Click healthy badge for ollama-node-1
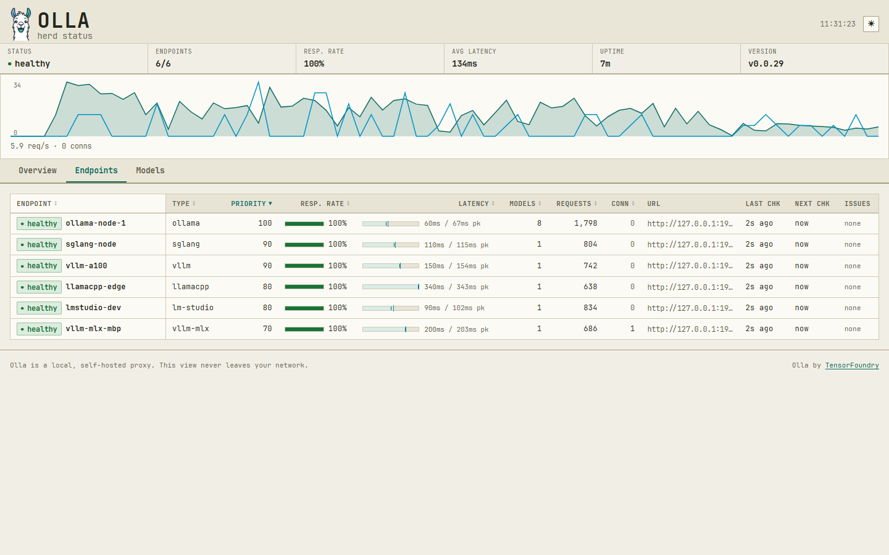889x555 pixels. pos(39,224)
